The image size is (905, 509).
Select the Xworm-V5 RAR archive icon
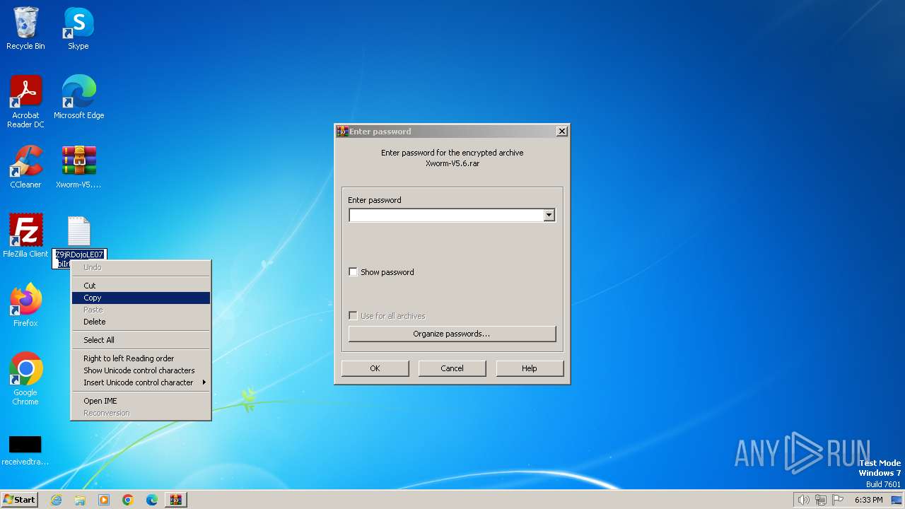pos(78,167)
